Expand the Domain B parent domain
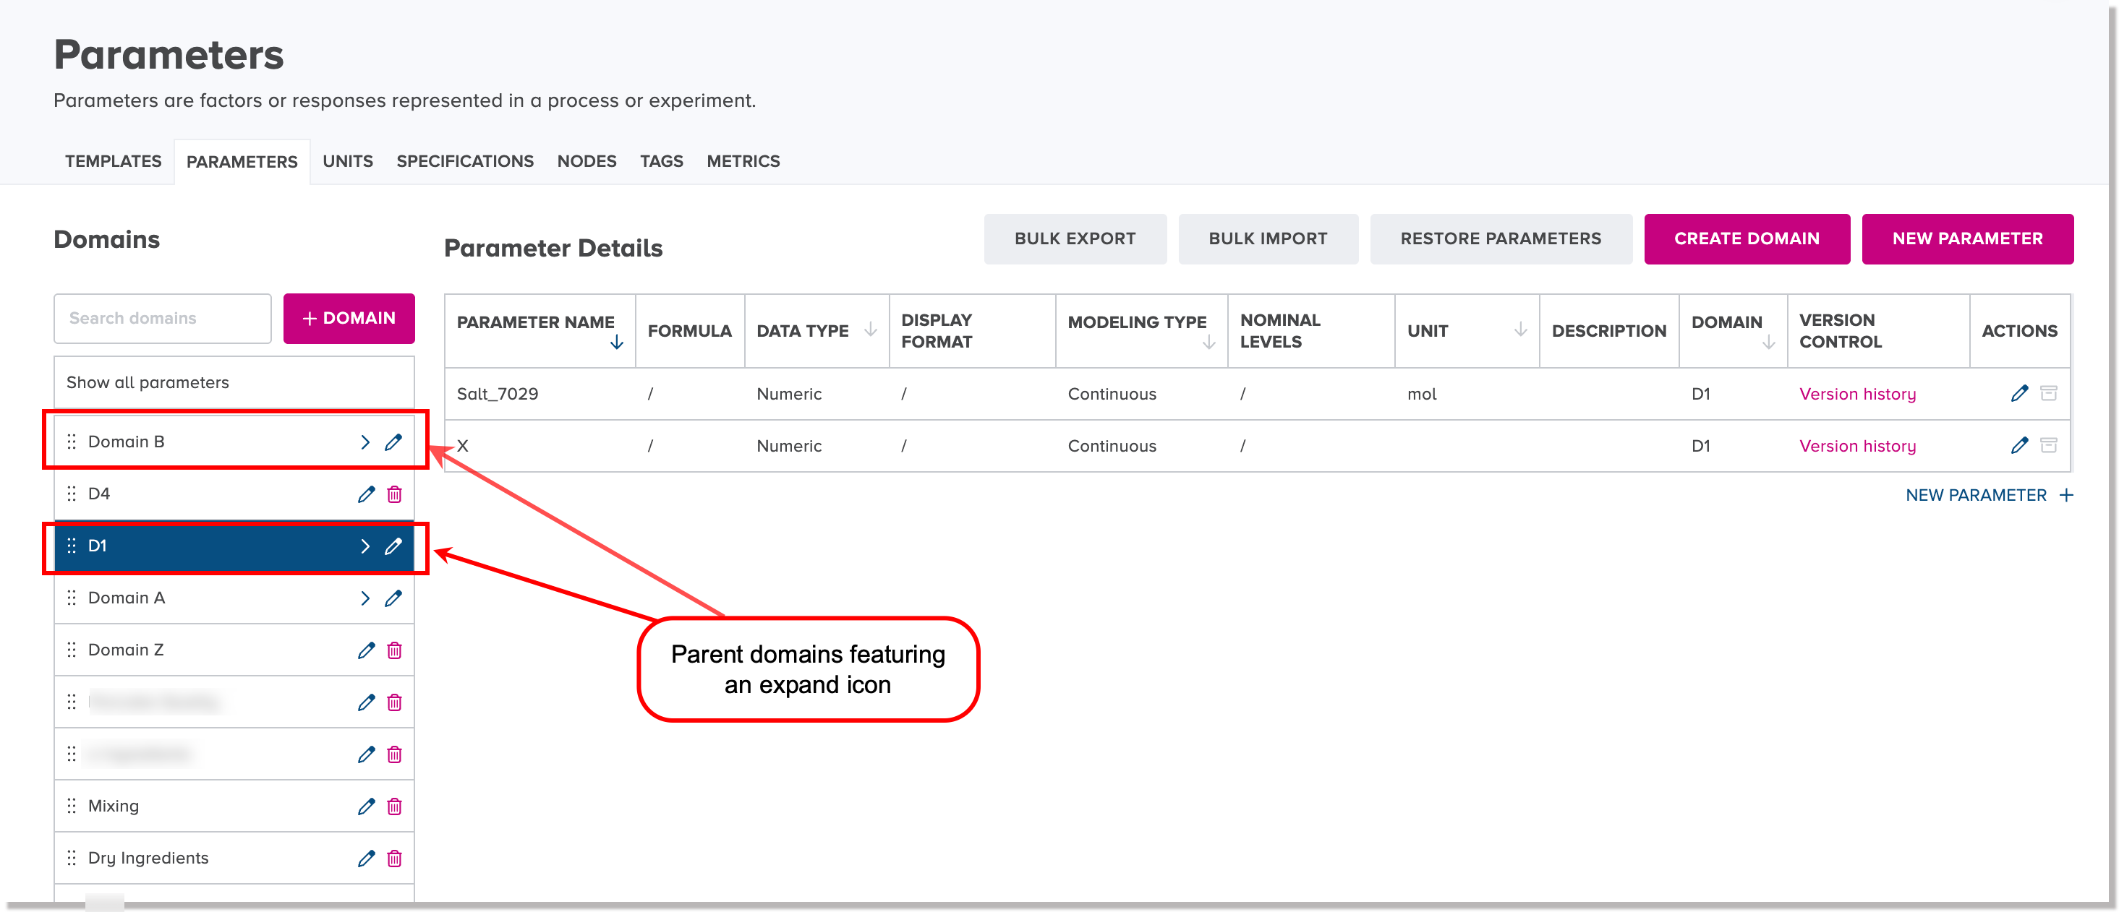Viewport: 2119px width, 912px height. click(x=365, y=442)
